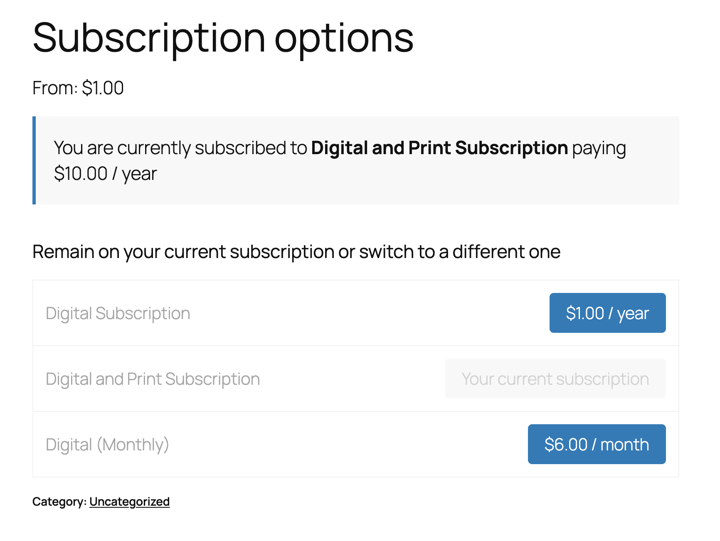Click the Your current subscription button
720x541 pixels.
[x=555, y=379]
